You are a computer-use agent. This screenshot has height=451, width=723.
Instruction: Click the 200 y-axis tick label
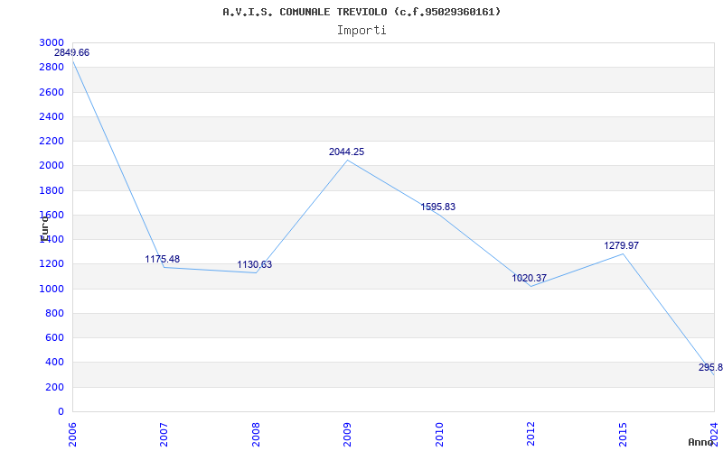55,387
